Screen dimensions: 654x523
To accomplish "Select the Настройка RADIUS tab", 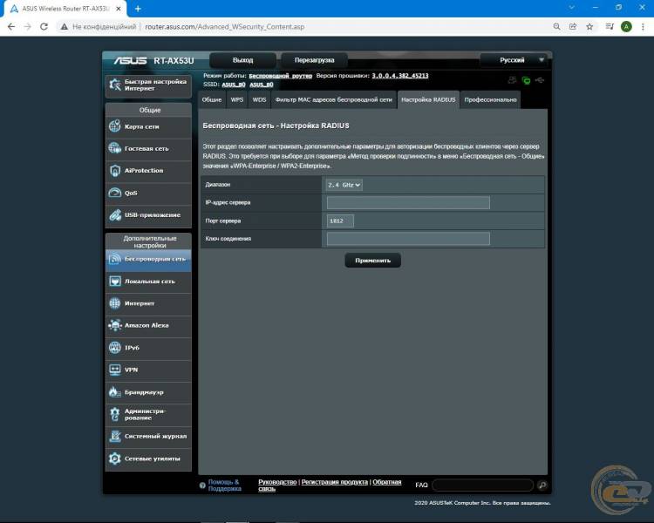I will [x=428, y=99].
